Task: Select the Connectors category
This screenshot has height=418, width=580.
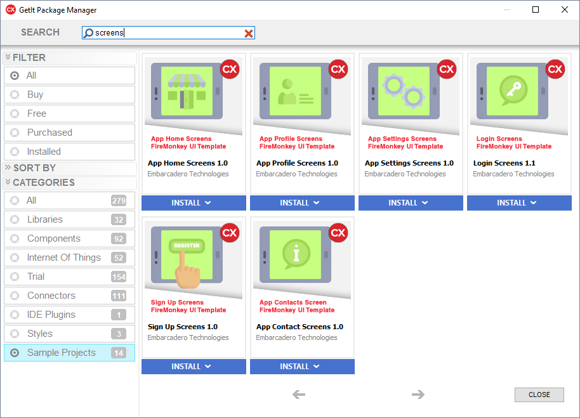Action: 70,296
